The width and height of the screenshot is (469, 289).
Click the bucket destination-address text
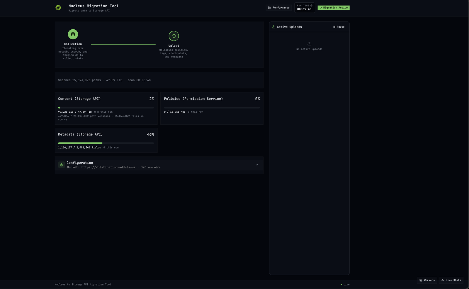pos(108,167)
